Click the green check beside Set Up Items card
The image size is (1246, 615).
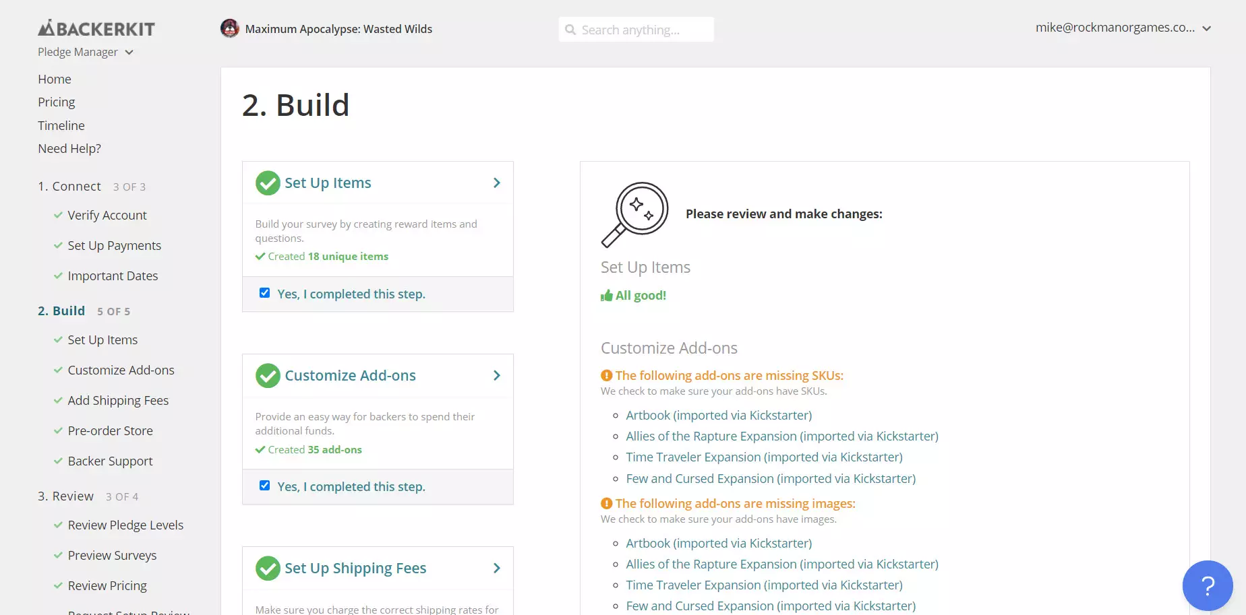(268, 183)
